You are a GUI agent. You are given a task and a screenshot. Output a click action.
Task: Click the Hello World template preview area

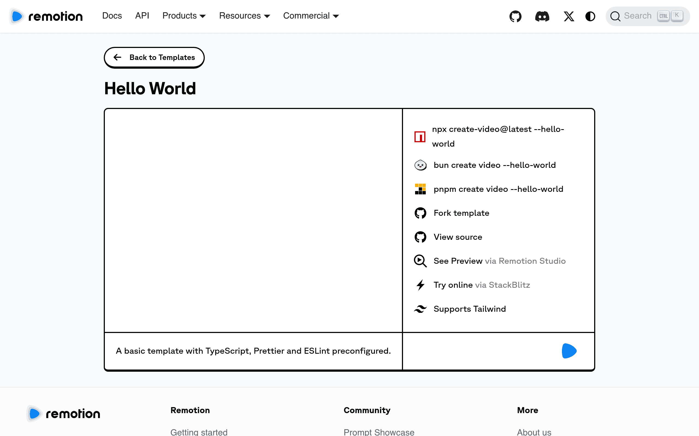coord(253,221)
